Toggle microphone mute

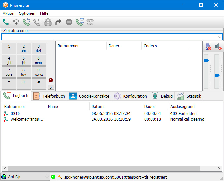[208, 47]
